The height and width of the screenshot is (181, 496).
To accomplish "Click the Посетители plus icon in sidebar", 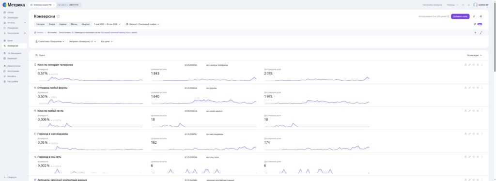I will click(25, 33).
